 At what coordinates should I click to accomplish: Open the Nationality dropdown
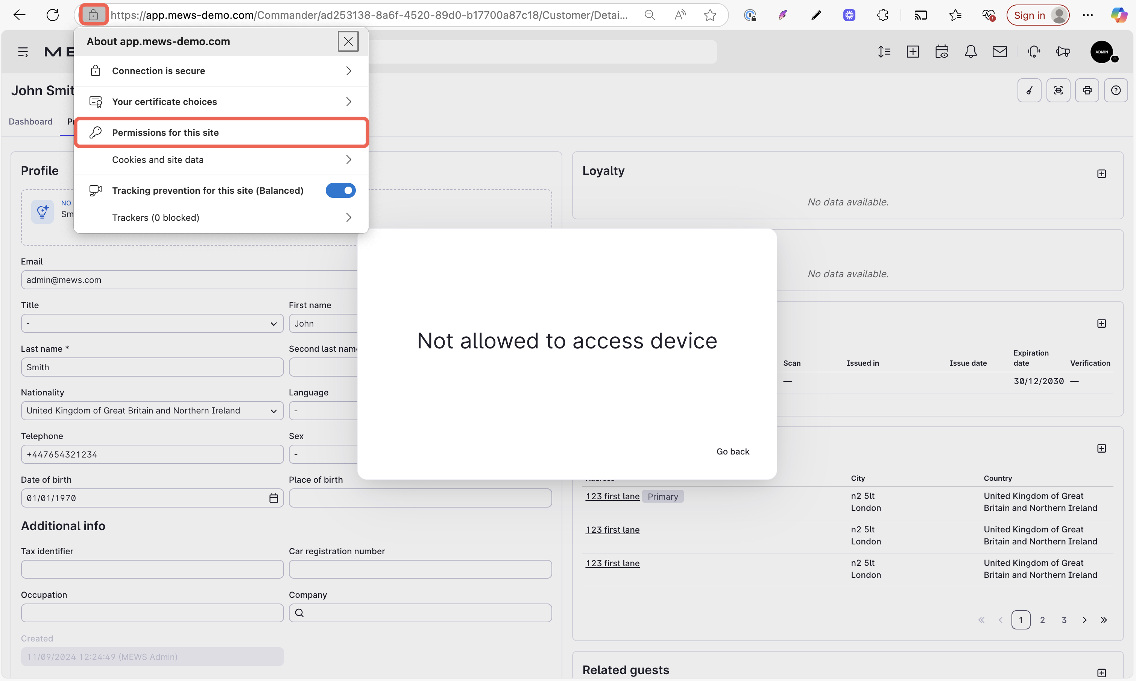[x=152, y=411]
